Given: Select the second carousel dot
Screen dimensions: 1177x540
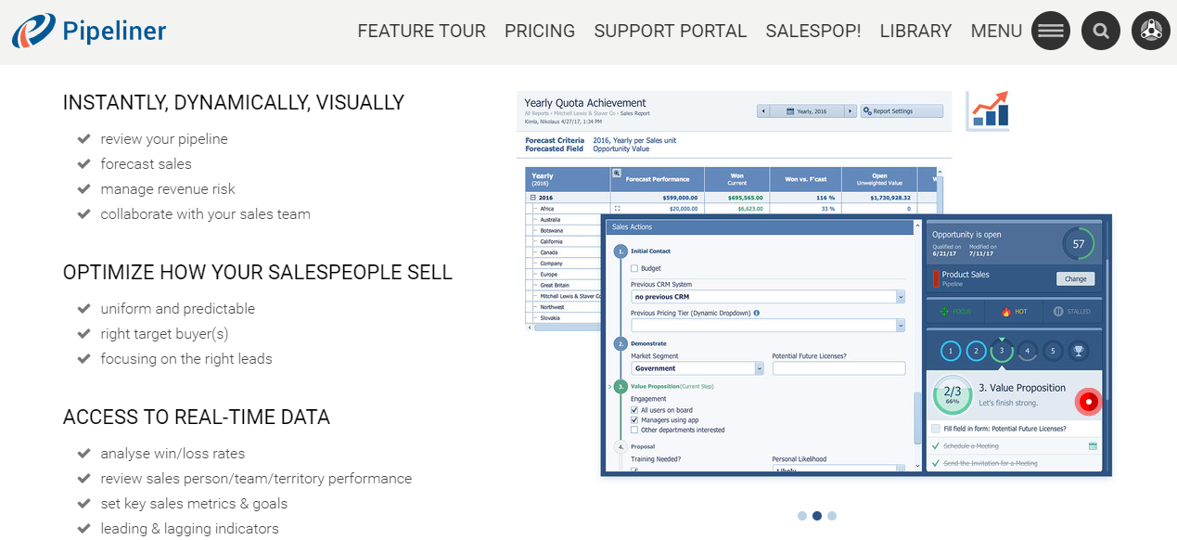Looking at the screenshot, I should pos(817,516).
